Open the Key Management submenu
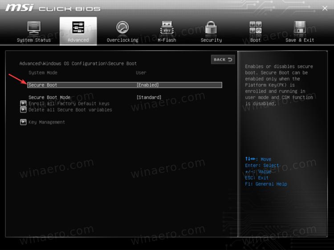The image size is (334, 250). pyautogui.click(x=47, y=122)
